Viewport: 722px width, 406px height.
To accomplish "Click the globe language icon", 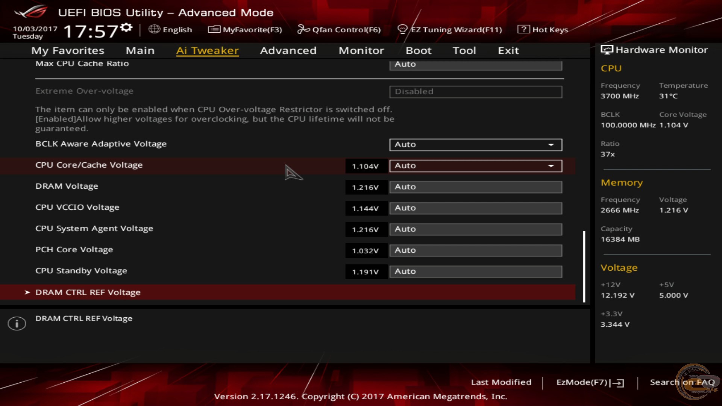I will click(x=154, y=29).
